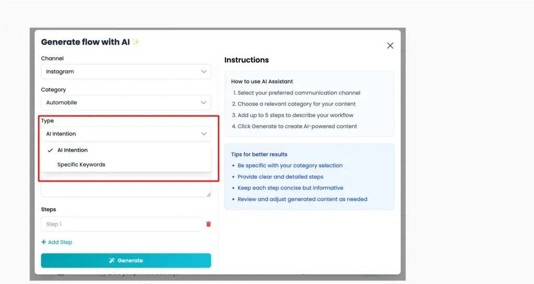This screenshot has width=534, height=284.
Task: Click the sparkle icon next to the title
Action: coord(136,42)
